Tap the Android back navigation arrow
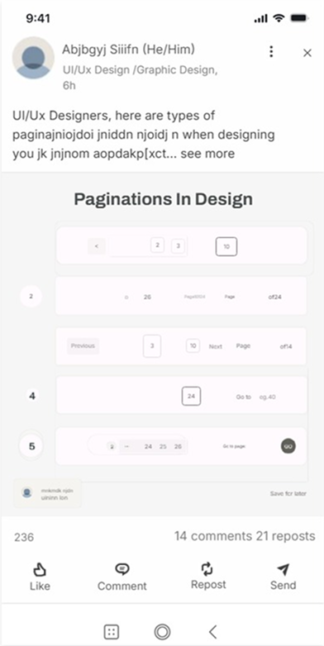This screenshot has width=324, height=646. [212, 631]
